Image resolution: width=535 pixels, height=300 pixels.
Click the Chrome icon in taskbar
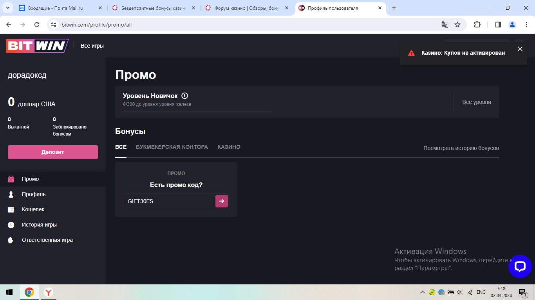(x=29, y=292)
